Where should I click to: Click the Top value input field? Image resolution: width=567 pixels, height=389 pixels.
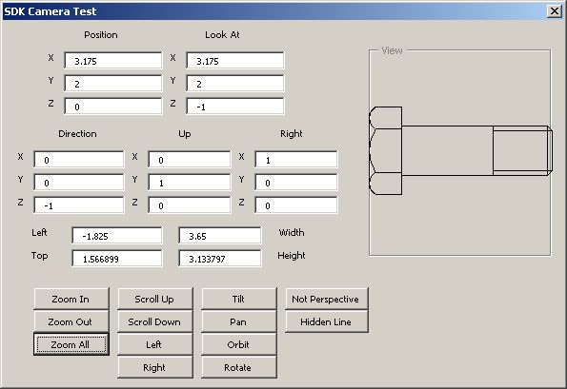point(117,259)
